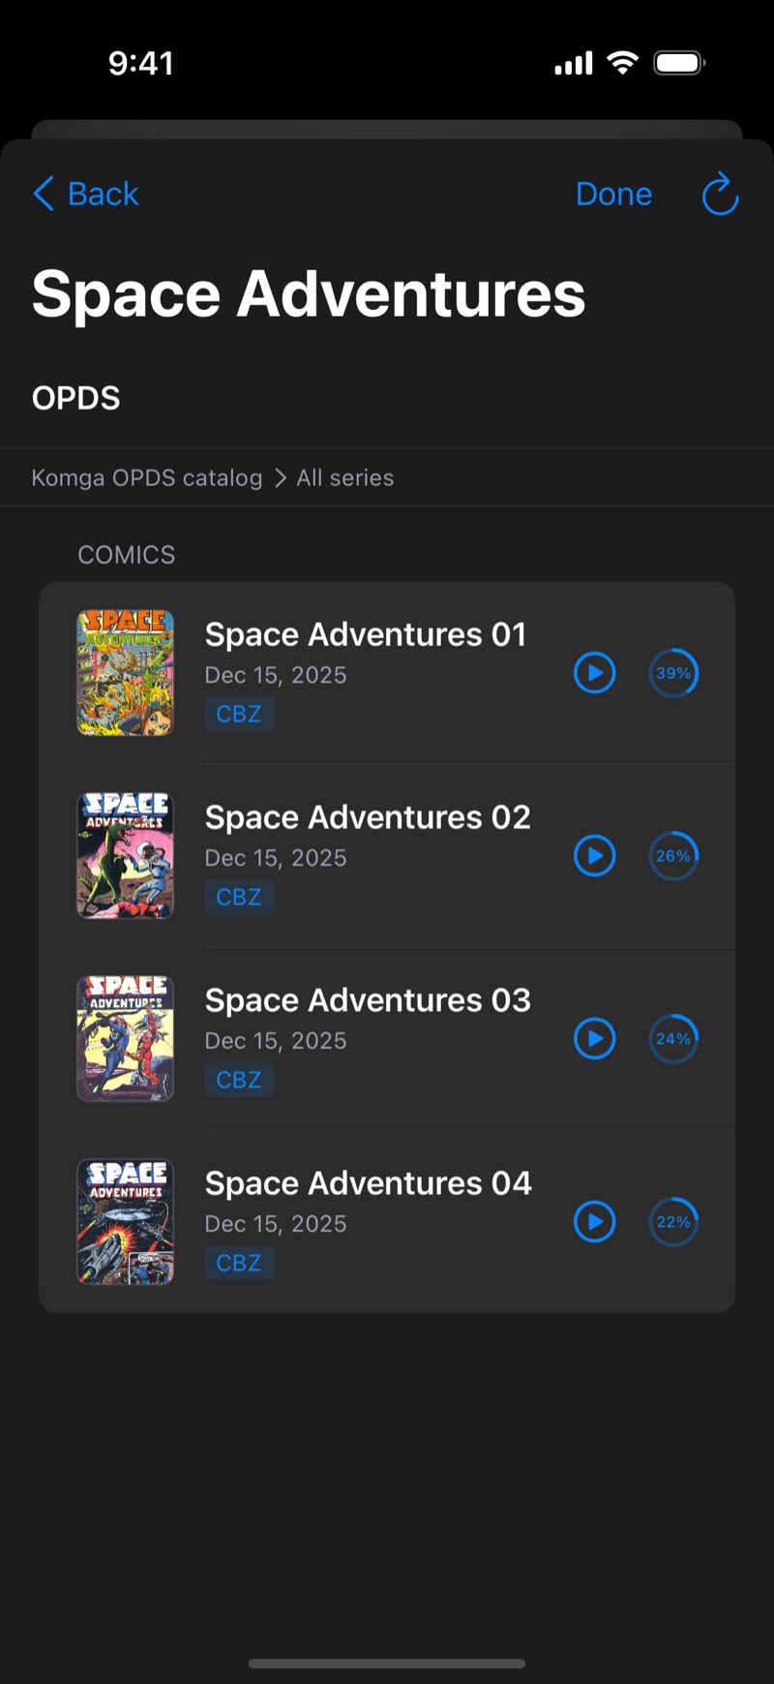
Task: Tap Done to close the catalog
Action: (613, 194)
